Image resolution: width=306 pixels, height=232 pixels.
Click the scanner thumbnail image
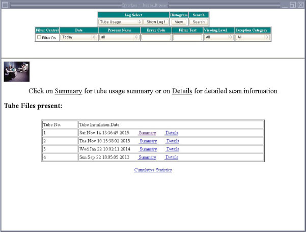tap(16, 71)
